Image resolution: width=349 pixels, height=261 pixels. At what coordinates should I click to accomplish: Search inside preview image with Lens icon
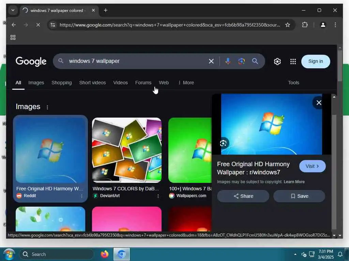[x=223, y=143]
